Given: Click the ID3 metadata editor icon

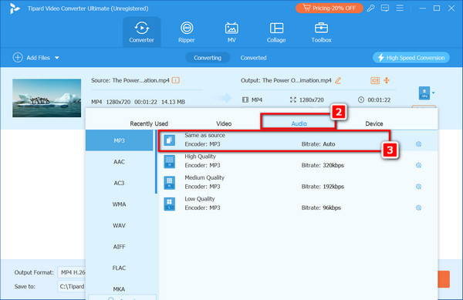Looking at the screenshot, I should [x=375, y=80].
